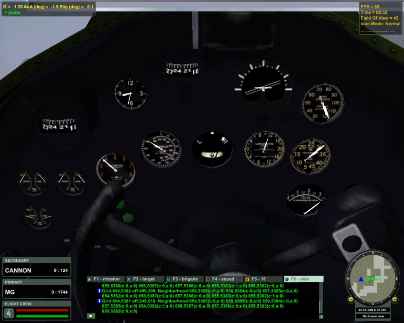Screen dimensions: 404x323
Task: Click the FPS = 85 readout
Action: tap(370, 6)
